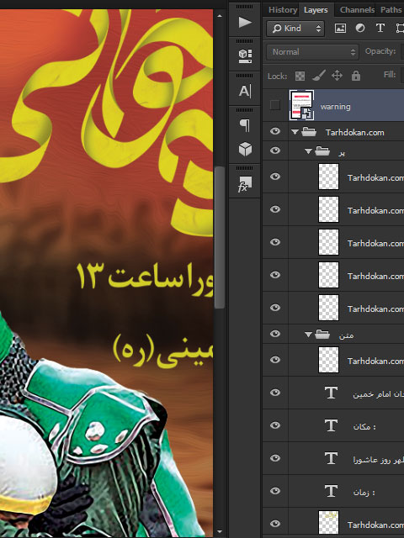This screenshot has width=404, height=538.
Task: Click the Tarhdokan.com group folder icon
Action: (309, 132)
